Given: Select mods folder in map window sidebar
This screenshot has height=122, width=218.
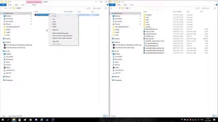Looking at the screenshot, I should (117, 35).
